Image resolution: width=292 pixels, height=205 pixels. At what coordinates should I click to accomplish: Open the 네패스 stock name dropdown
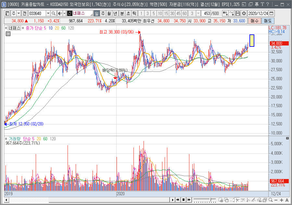(91, 14)
